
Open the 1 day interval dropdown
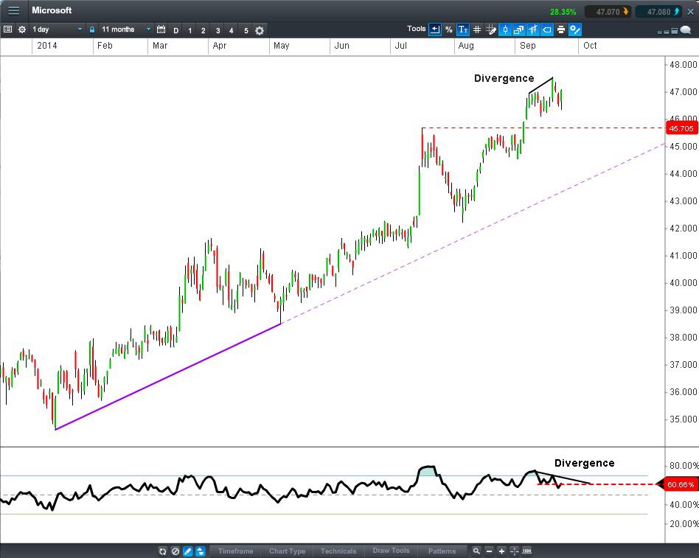click(57, 29)
